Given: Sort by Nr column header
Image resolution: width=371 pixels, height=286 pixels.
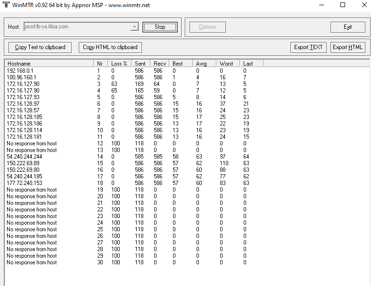Looking at the screenshot, I should (x=101, y=64).
